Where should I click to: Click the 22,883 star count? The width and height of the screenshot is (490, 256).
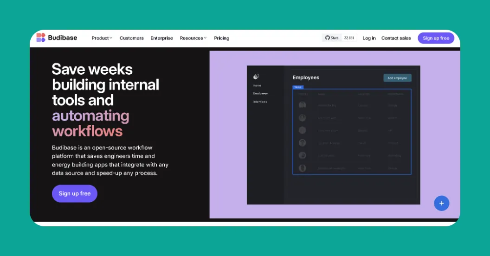pos(349,38)
